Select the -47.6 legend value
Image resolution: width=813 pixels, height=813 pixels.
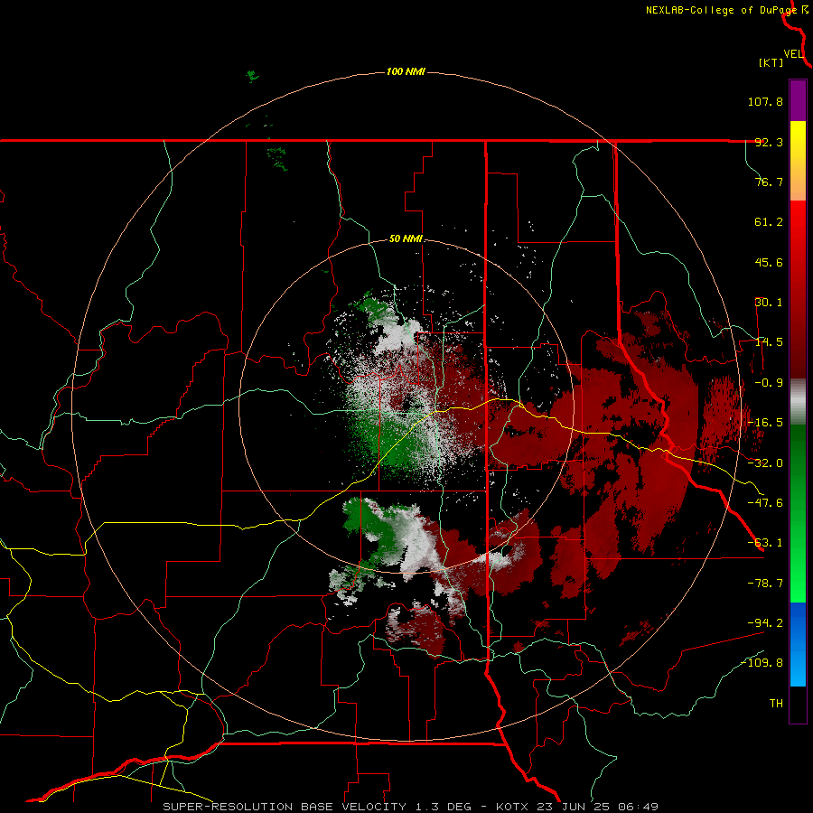[x=765, y=503]
